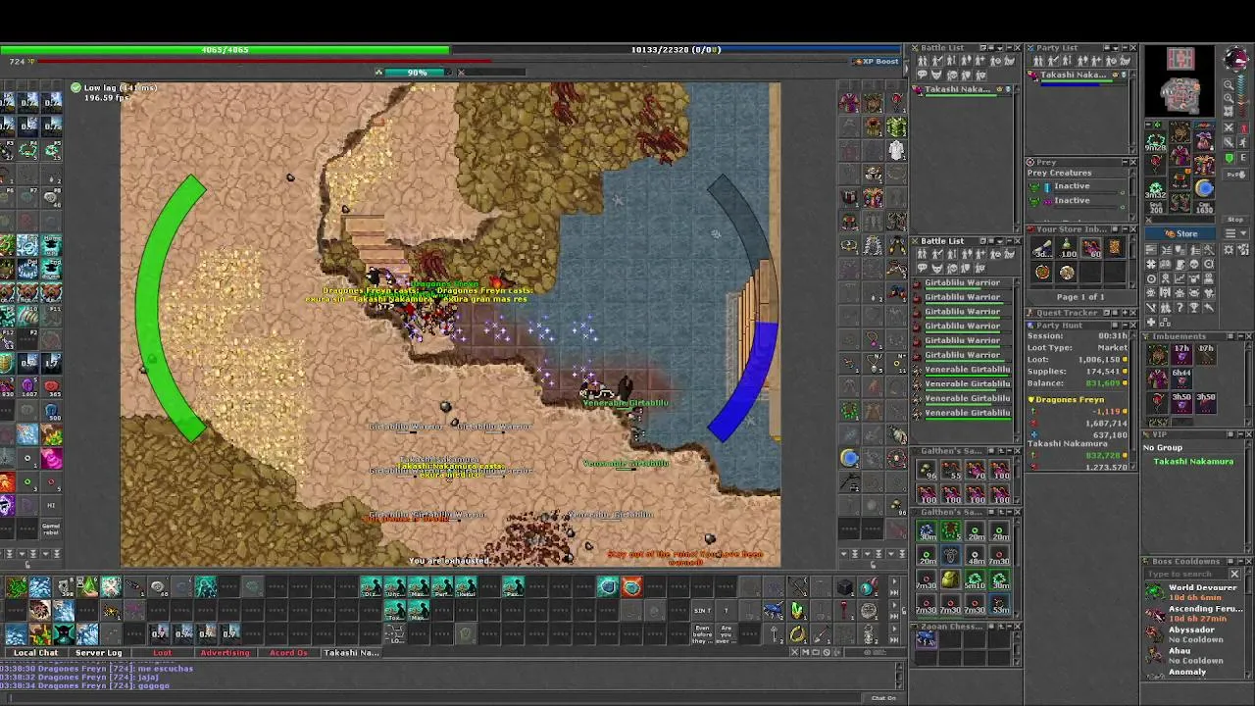
Task: Open the trophy icon in the side button grid
Action: coord(1193,308)
